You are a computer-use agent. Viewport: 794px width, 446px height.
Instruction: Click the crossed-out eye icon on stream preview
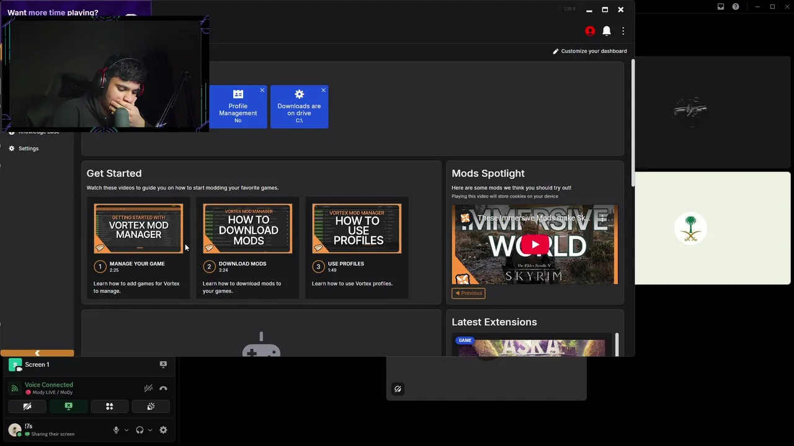(x=398, y=389)
